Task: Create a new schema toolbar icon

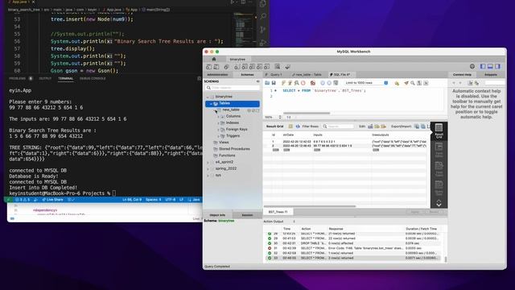Action: pyautogui.click(x=237, y=67)
